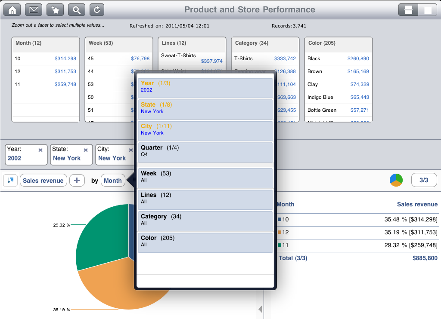Add a measure with plus button

pos(77,181)
